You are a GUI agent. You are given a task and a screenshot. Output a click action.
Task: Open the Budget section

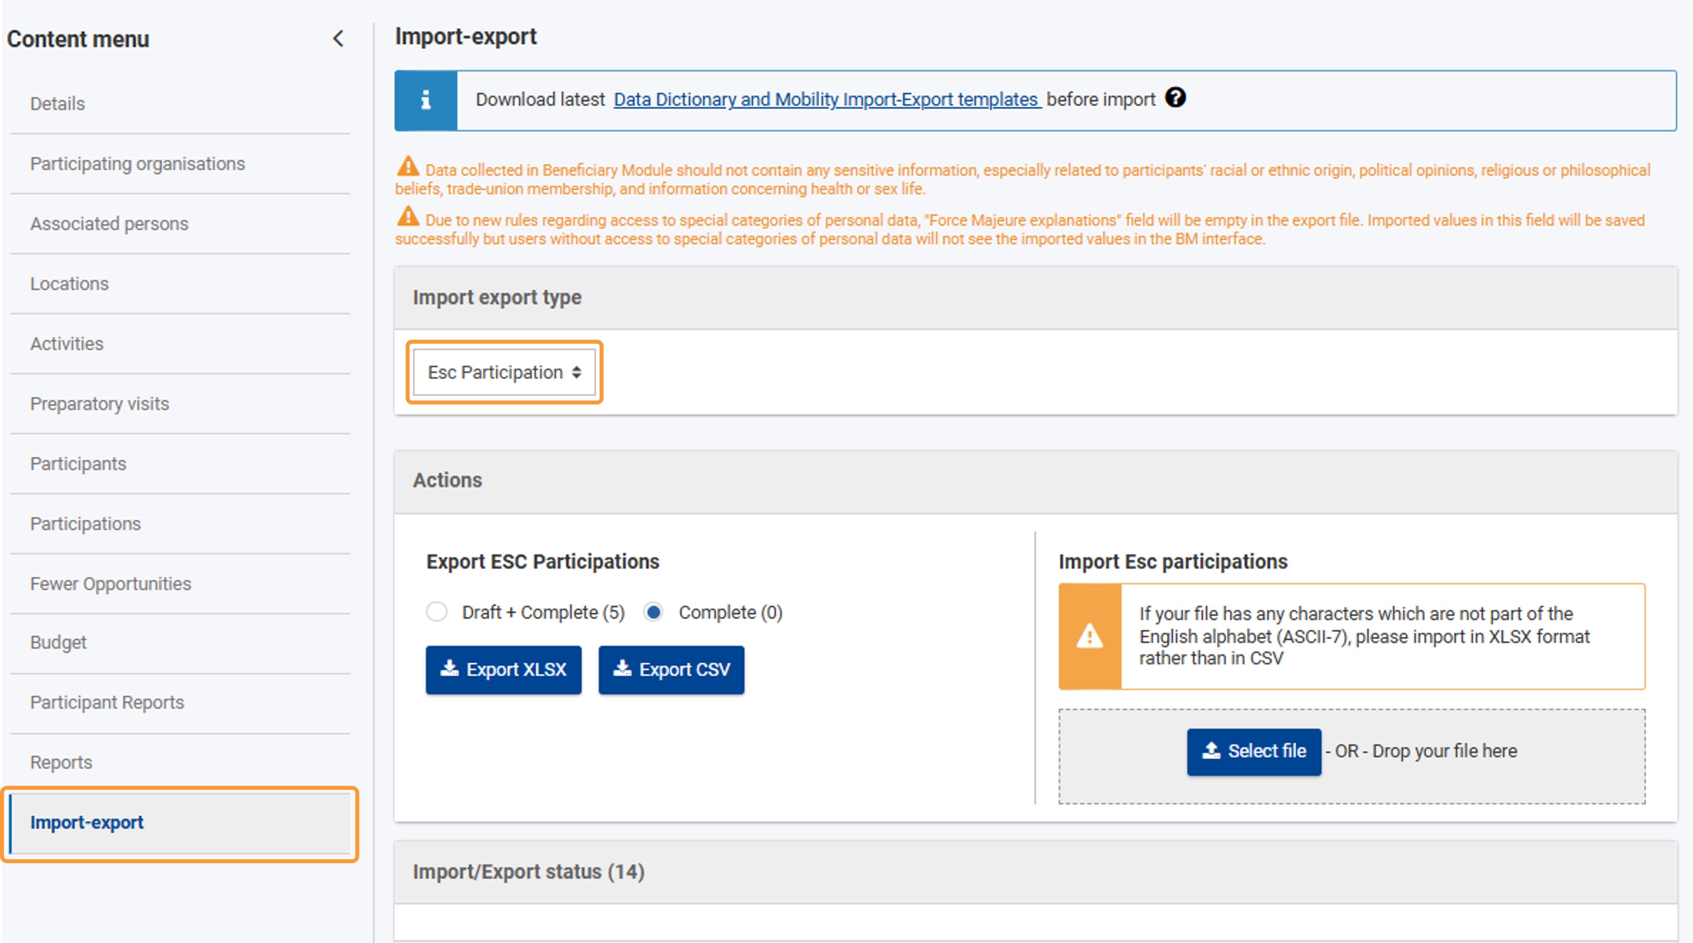click(180, 643)
